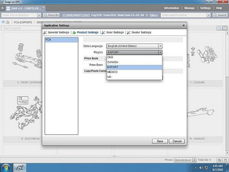Select the 2008 HLE Chrysler tab
The height and width of the screenshot is (172, 229).
pos(25,8)
